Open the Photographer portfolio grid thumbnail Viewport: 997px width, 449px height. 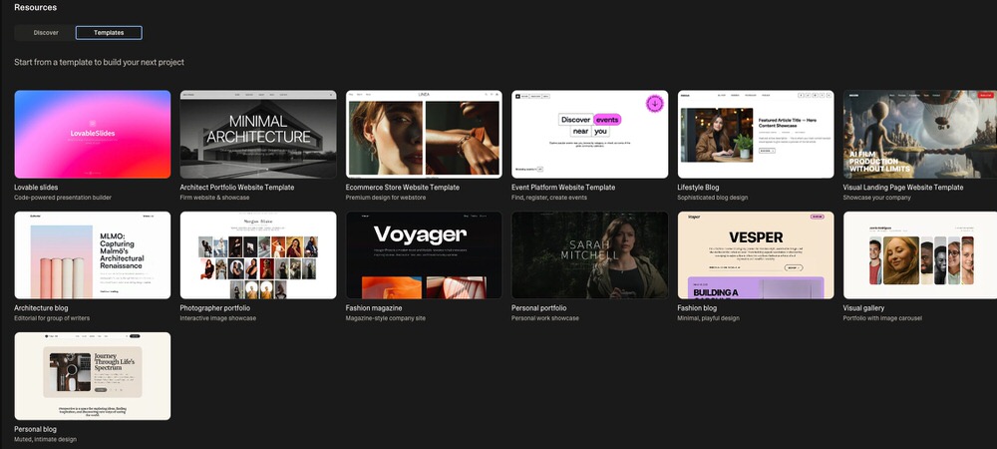[x=258, y=255]
